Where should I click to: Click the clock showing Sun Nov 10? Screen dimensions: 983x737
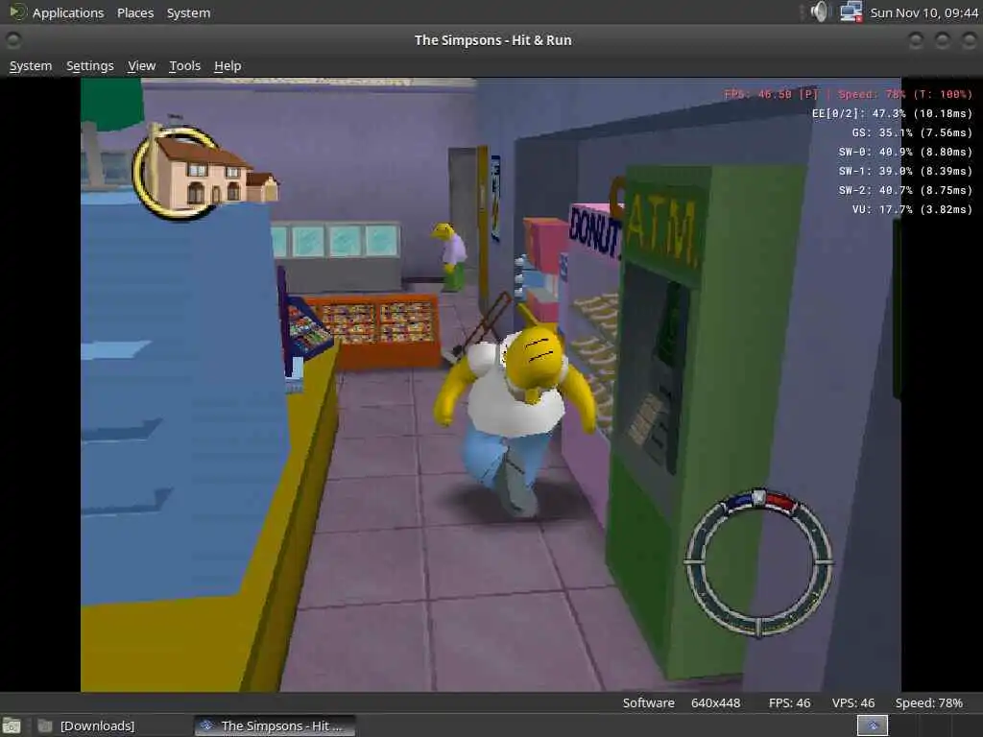(x=924, y=12)
